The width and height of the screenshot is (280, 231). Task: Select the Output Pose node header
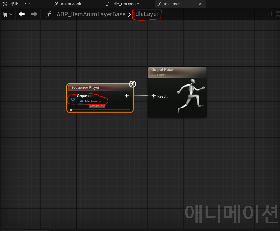[177, 72]
